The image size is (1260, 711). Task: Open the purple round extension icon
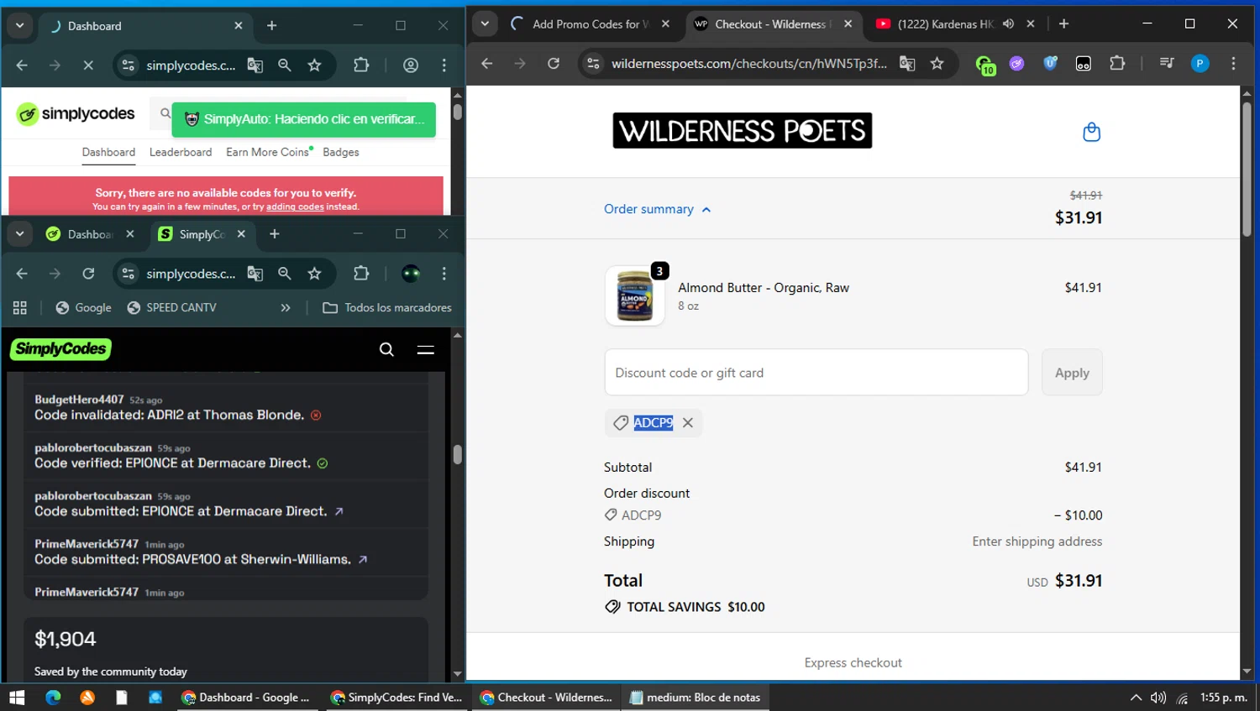[x=1017, y=64]
